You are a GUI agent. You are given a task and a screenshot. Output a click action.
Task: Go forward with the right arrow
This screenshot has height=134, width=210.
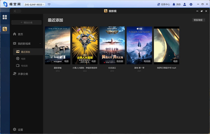19,11
